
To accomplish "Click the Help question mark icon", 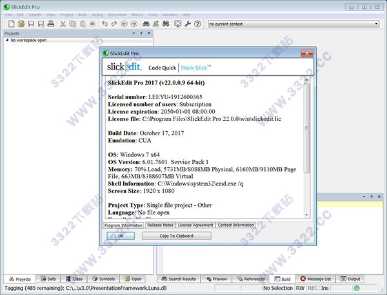I will point(198,24).
